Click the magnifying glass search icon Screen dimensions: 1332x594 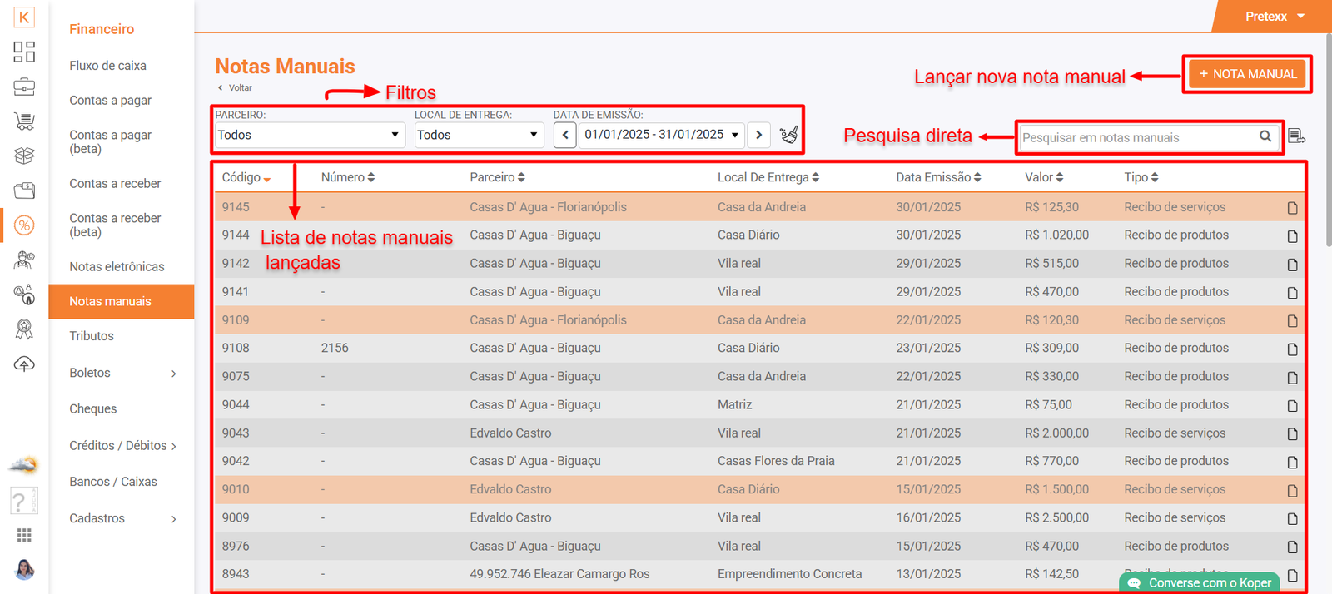1265,137
